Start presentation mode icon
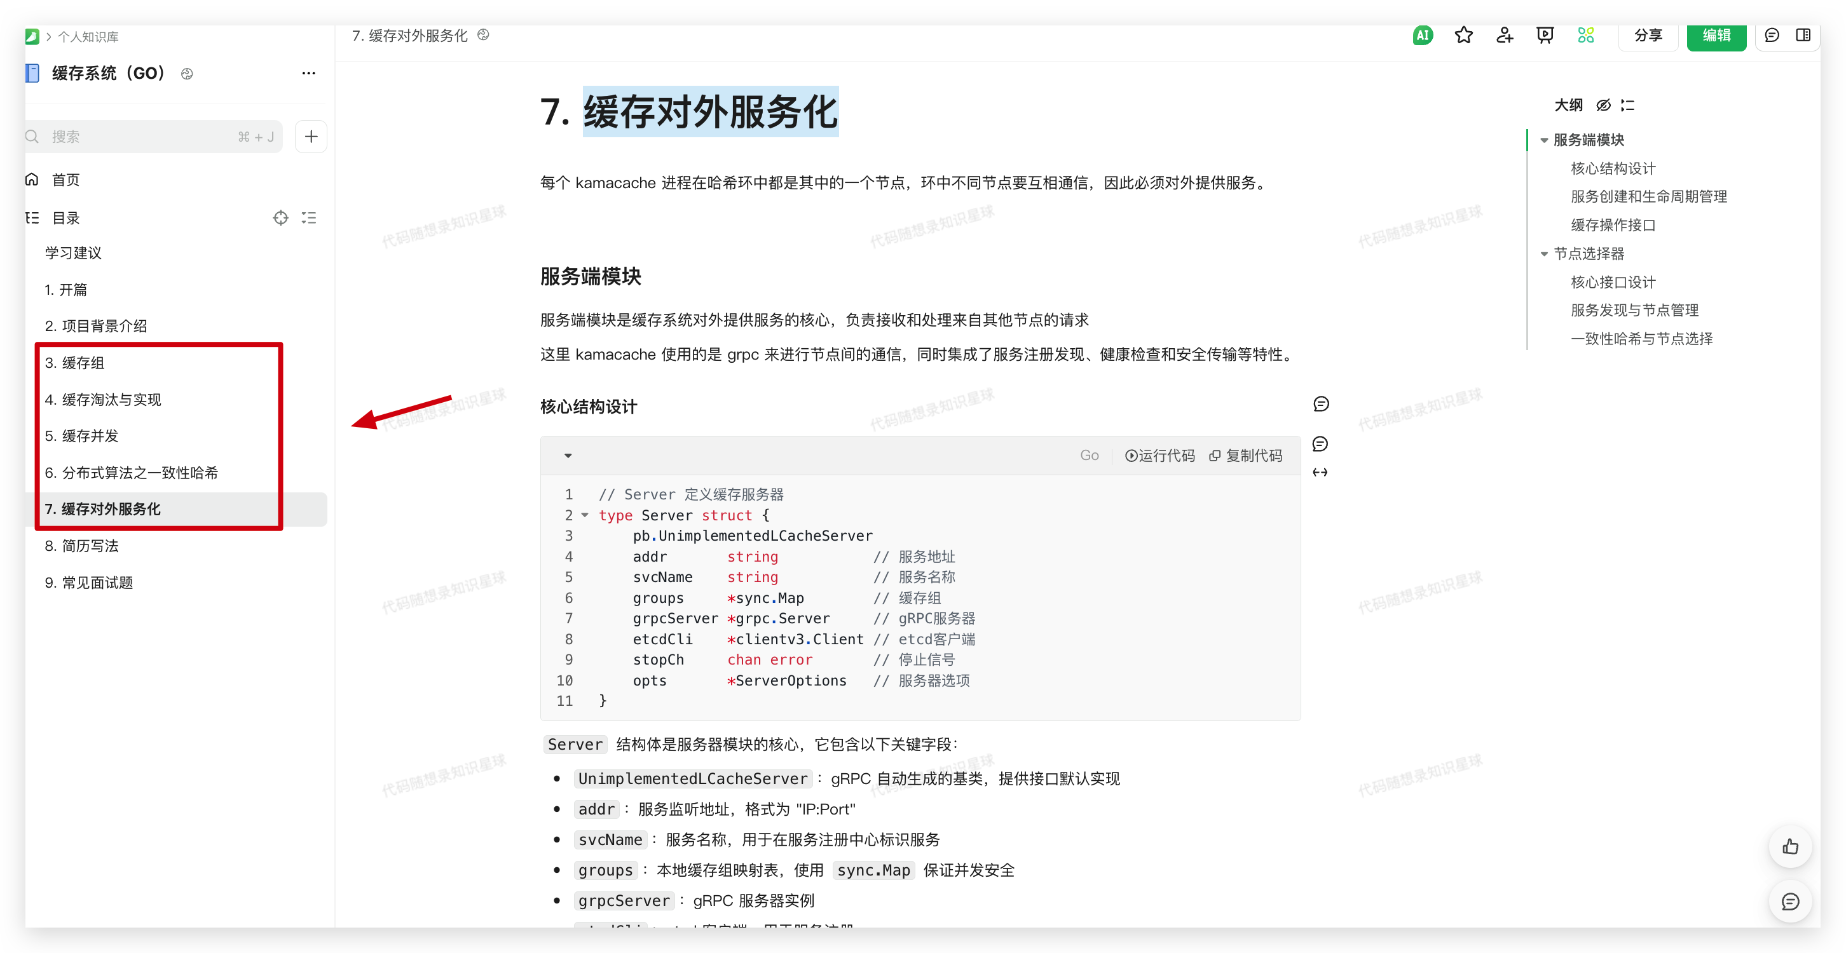 pyautogui.click(x=1544, y=35)
